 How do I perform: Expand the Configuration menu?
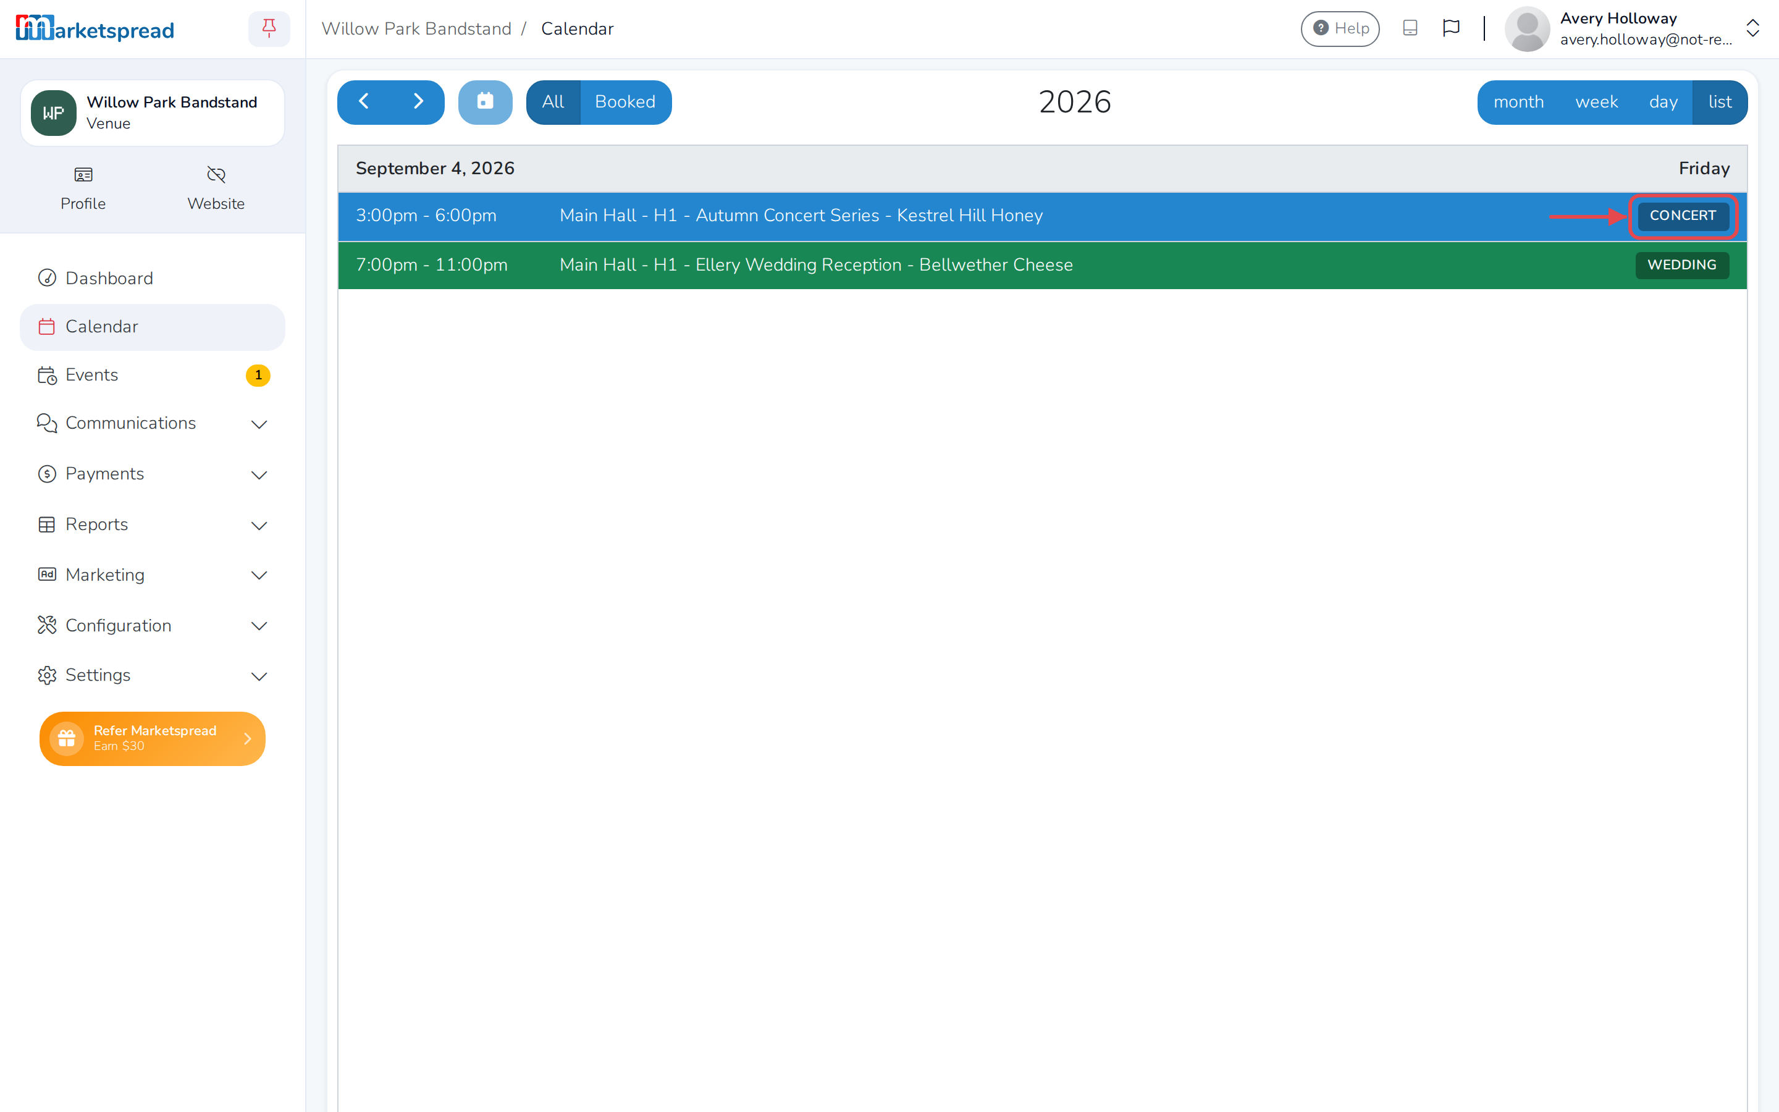click(152, 626)
